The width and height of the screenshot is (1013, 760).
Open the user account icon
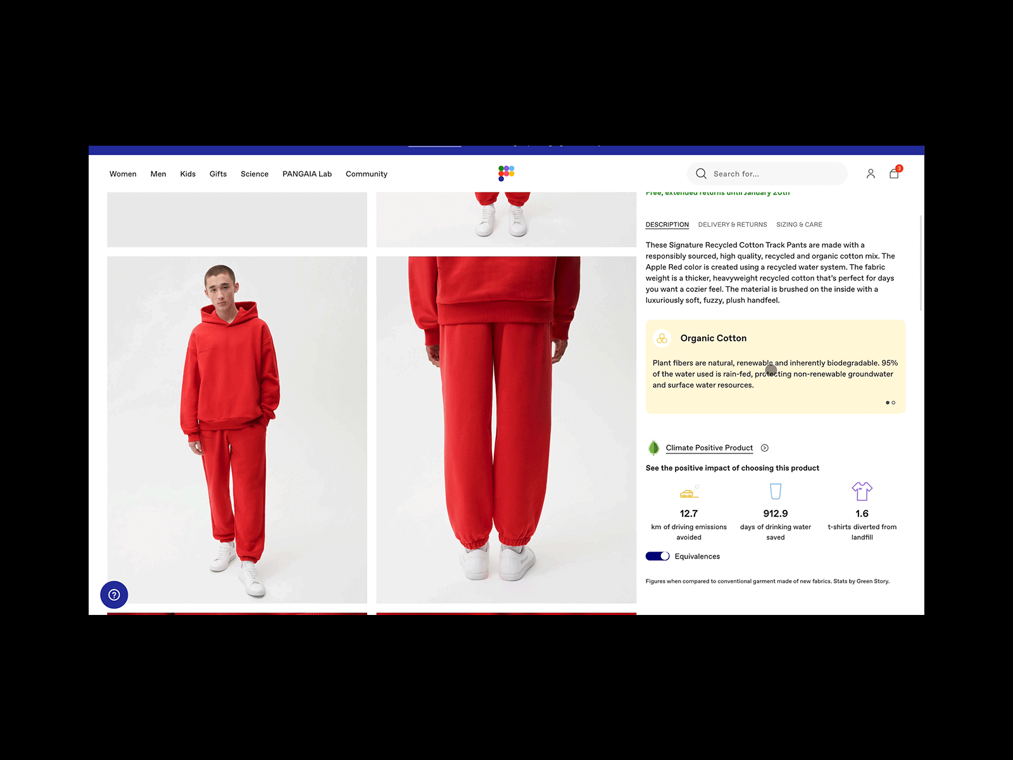coord(871,174)
